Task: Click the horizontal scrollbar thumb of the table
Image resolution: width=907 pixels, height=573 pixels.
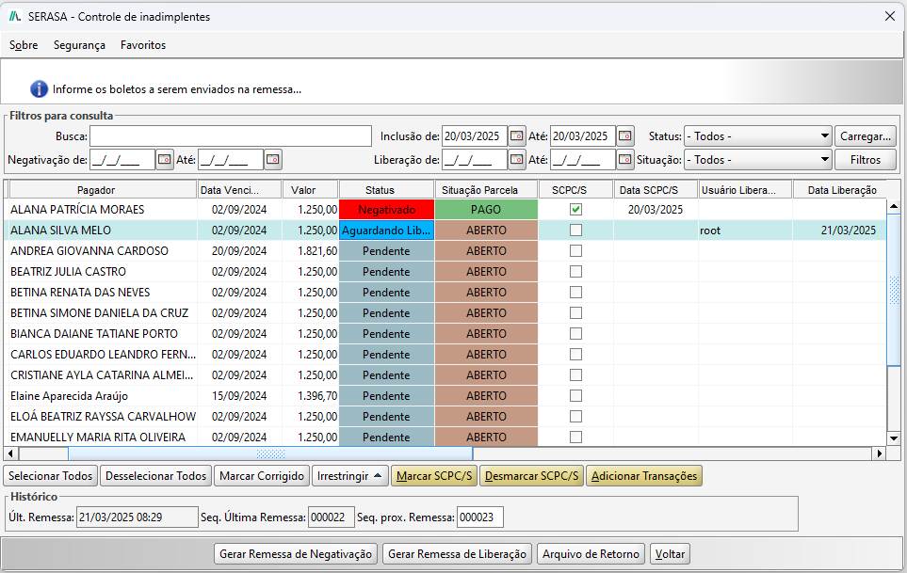Action: [270, 454]
